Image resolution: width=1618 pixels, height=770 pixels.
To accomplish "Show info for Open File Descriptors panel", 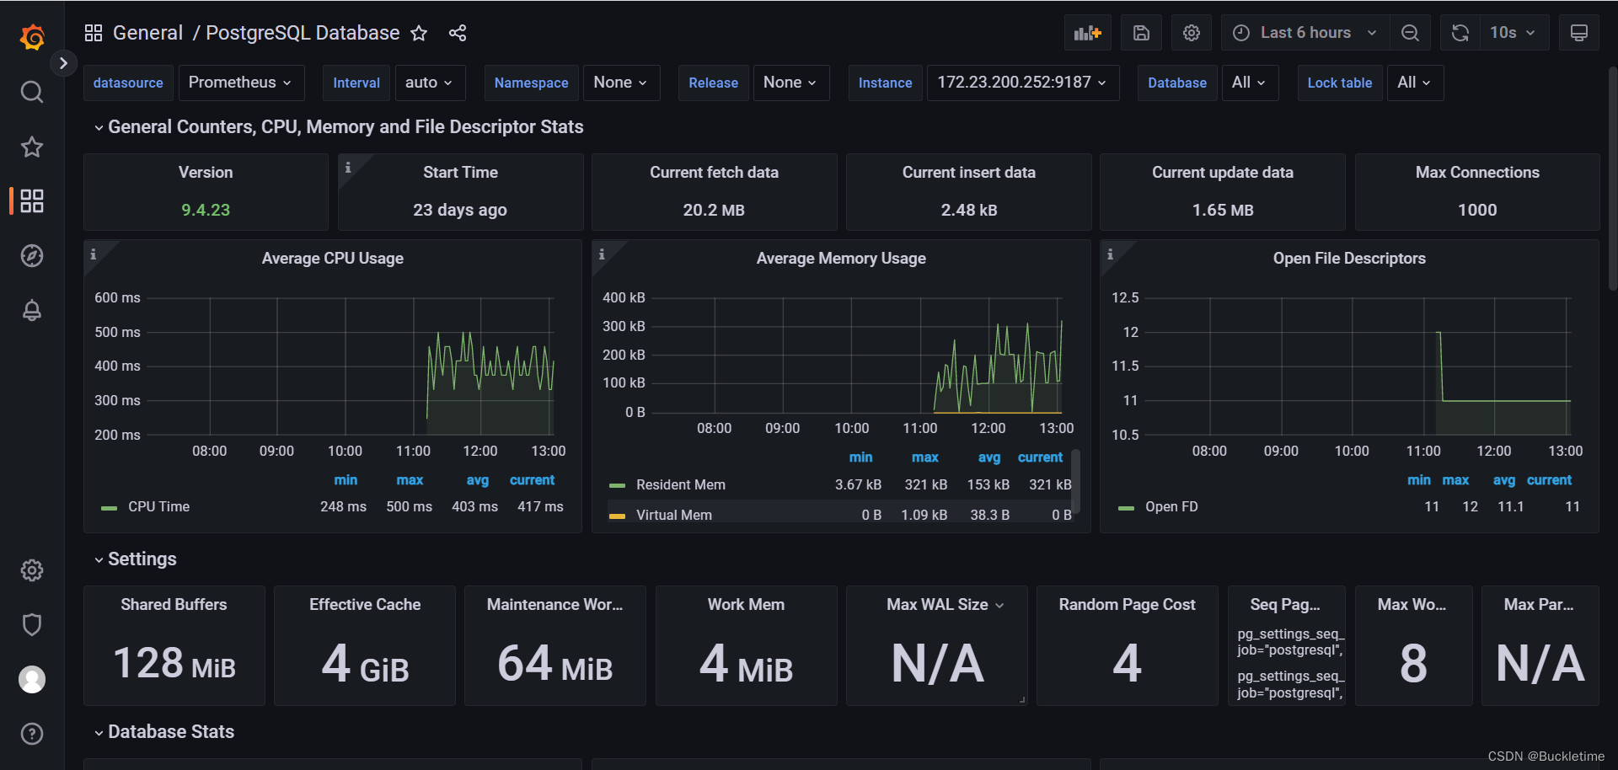I will coord(1110,254).
